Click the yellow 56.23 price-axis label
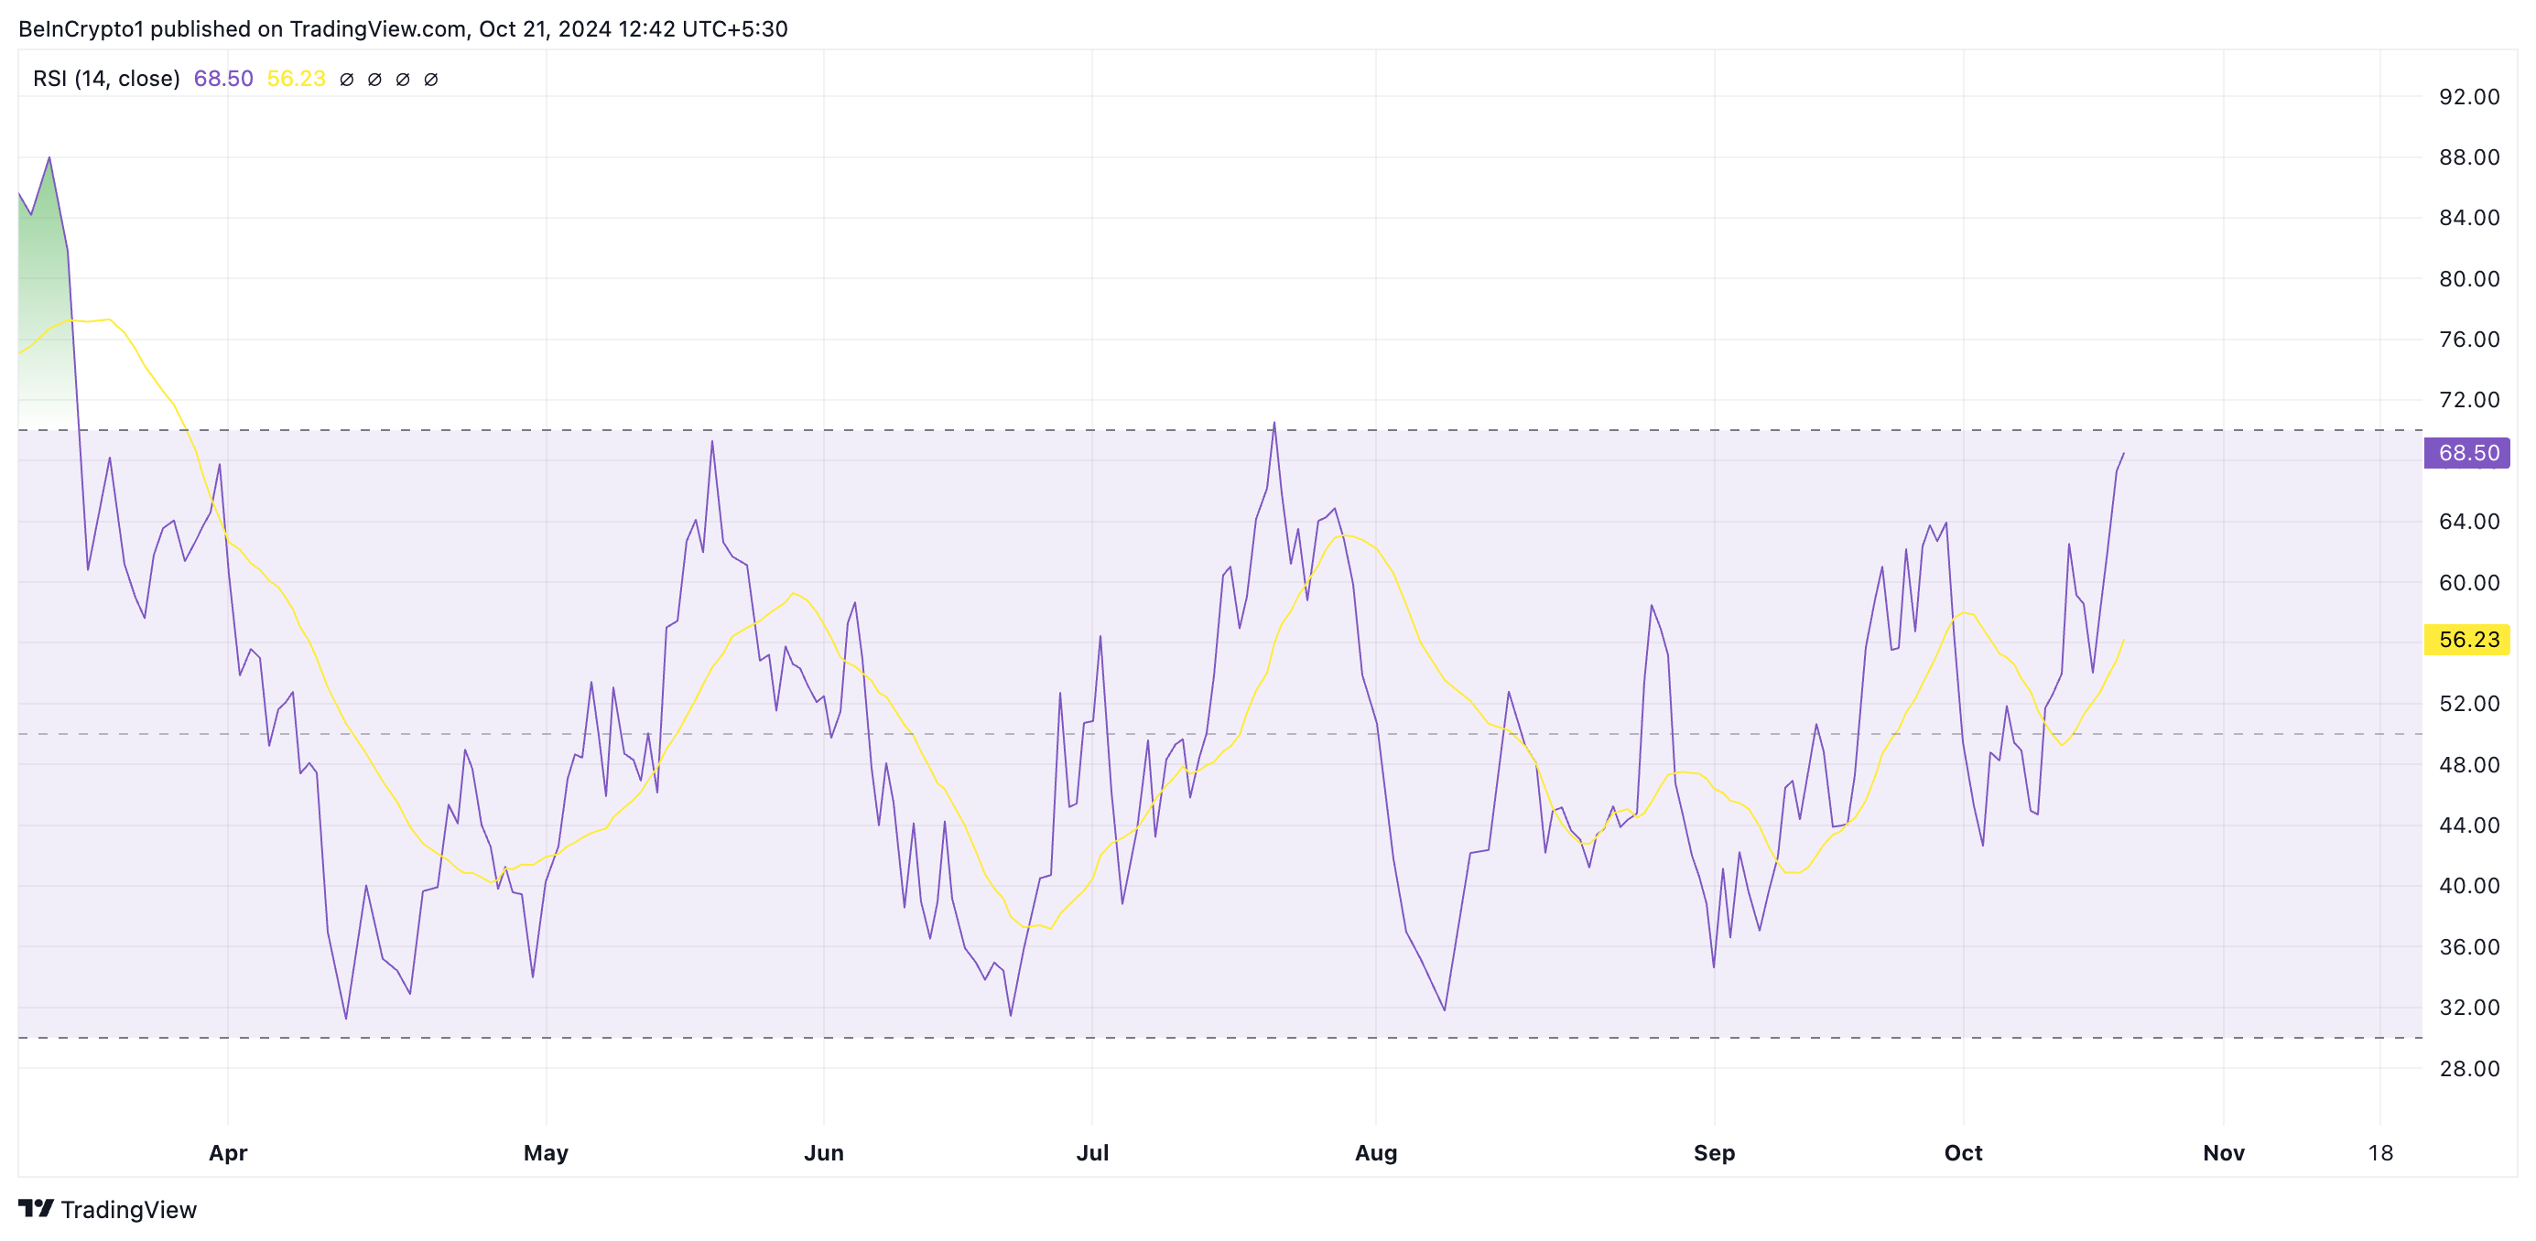The height and width of the screenshot is (1241, 2536). click(2467, 640)
